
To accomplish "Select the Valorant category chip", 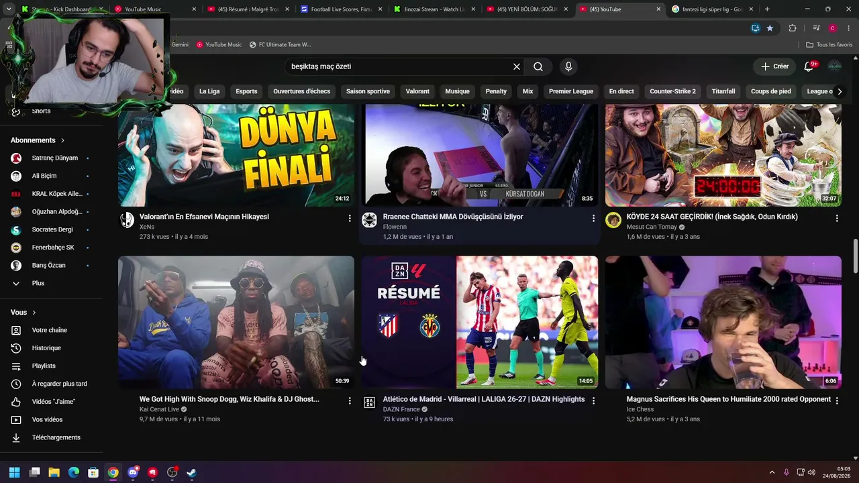I will click(417, 91).
